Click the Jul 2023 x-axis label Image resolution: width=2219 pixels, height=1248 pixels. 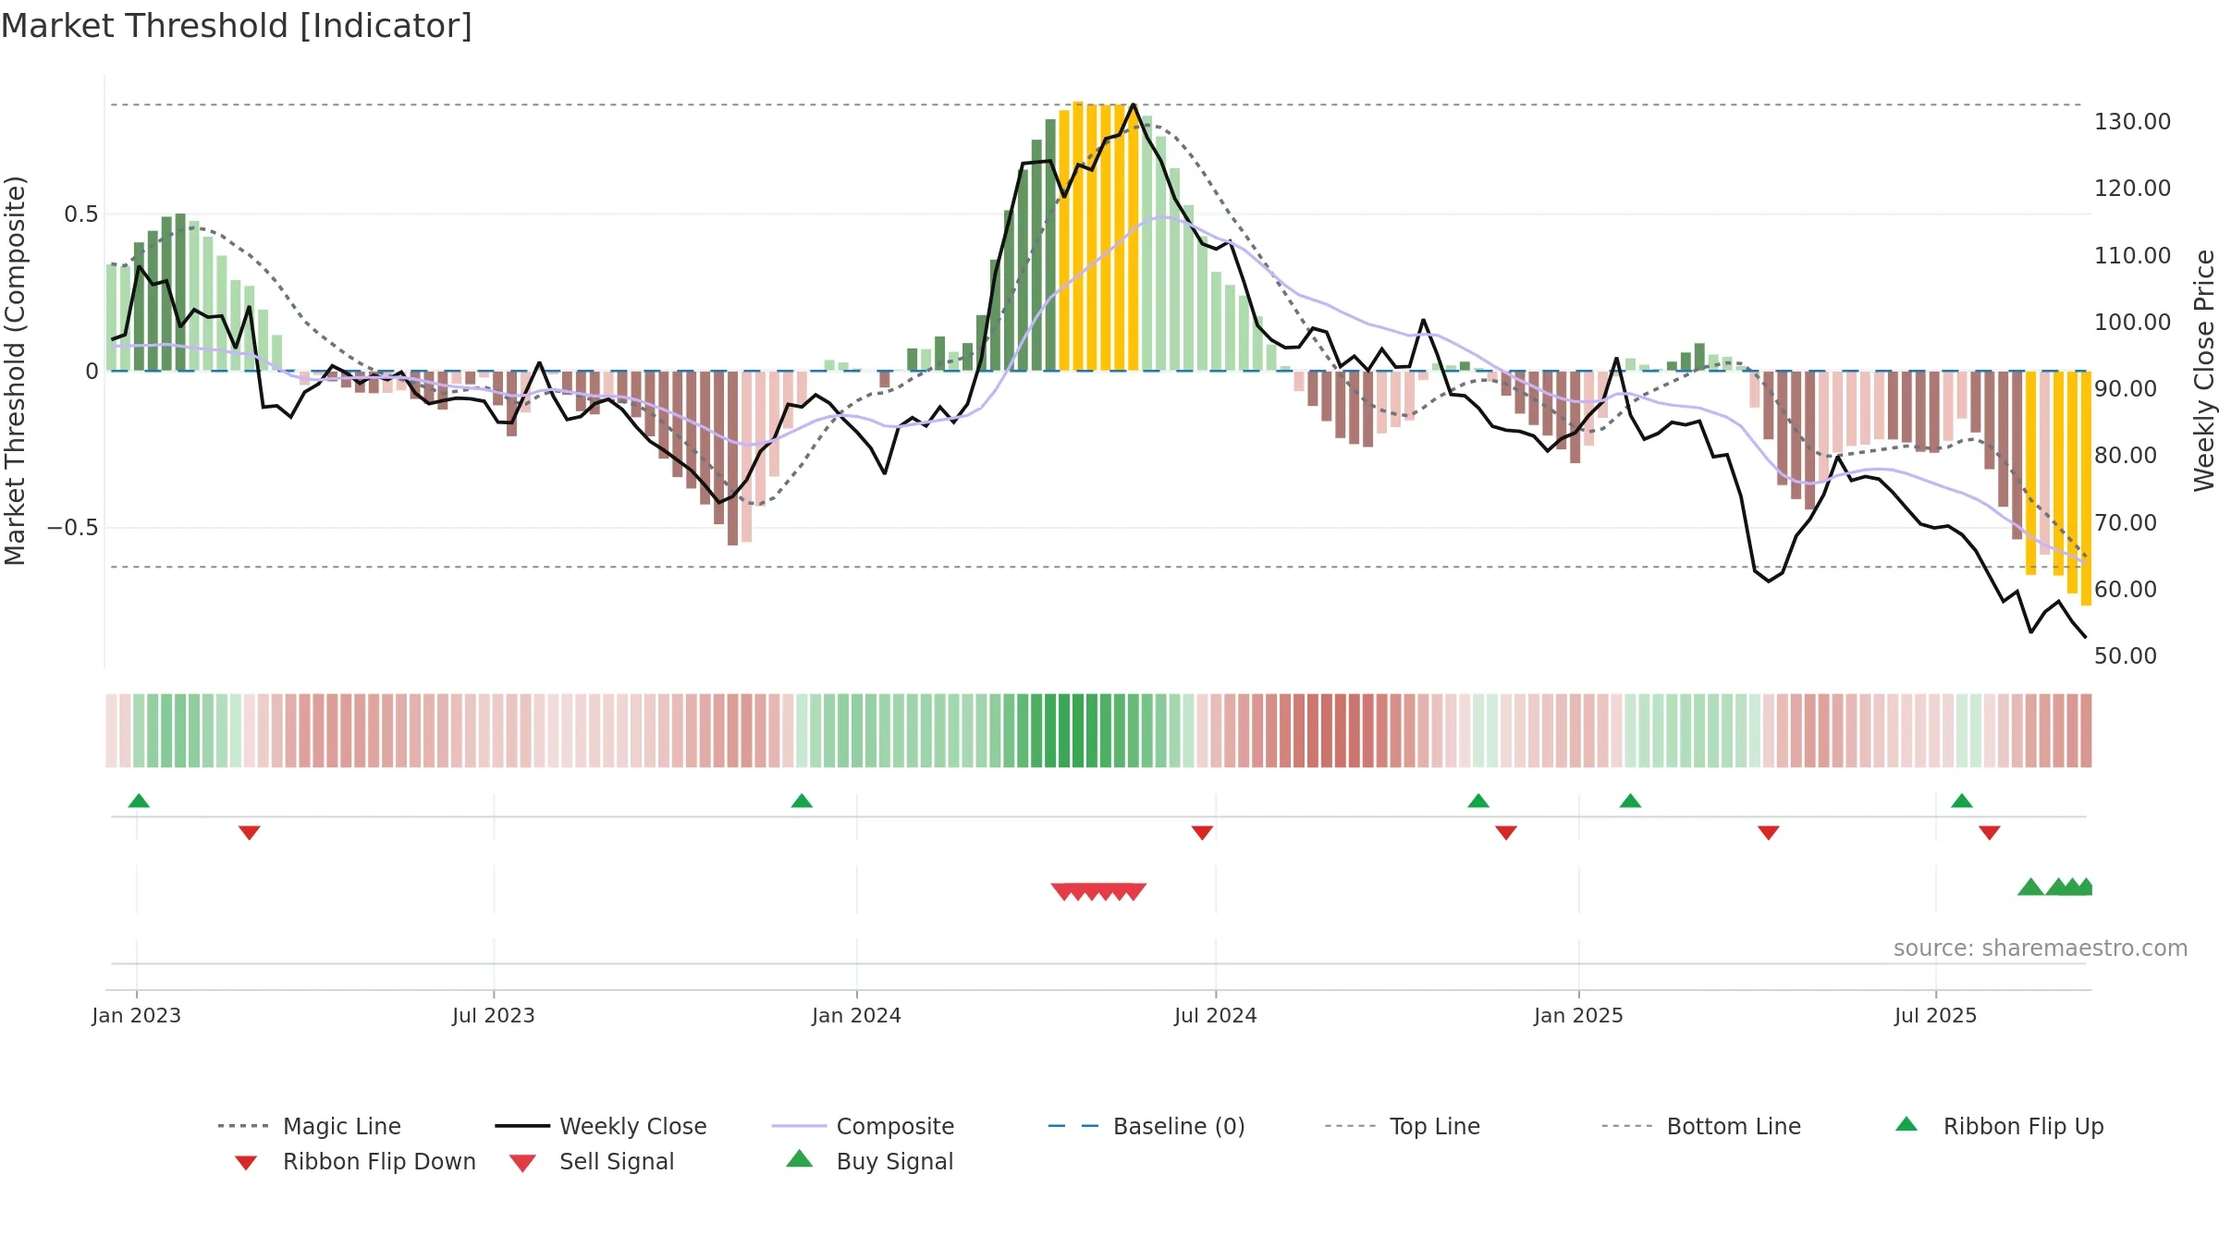(494, 1016)
